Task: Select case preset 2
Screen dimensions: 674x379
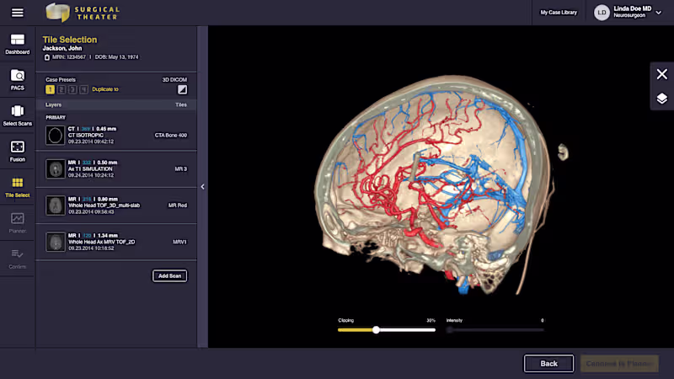Action: (x=61, y=89)
